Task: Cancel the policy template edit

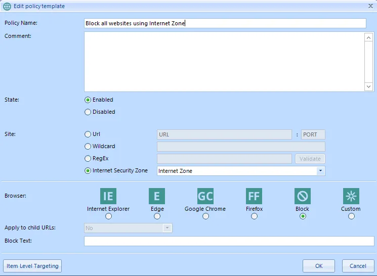Action: coord(358,266)
